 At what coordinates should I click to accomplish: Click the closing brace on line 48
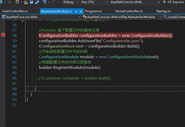[x=35, y=89]
